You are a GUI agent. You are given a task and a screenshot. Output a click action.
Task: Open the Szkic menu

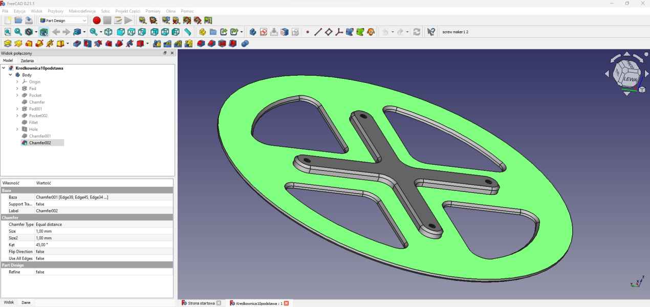point(105,11)
